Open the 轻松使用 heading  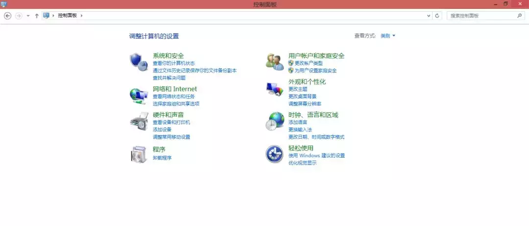(301, 148)
